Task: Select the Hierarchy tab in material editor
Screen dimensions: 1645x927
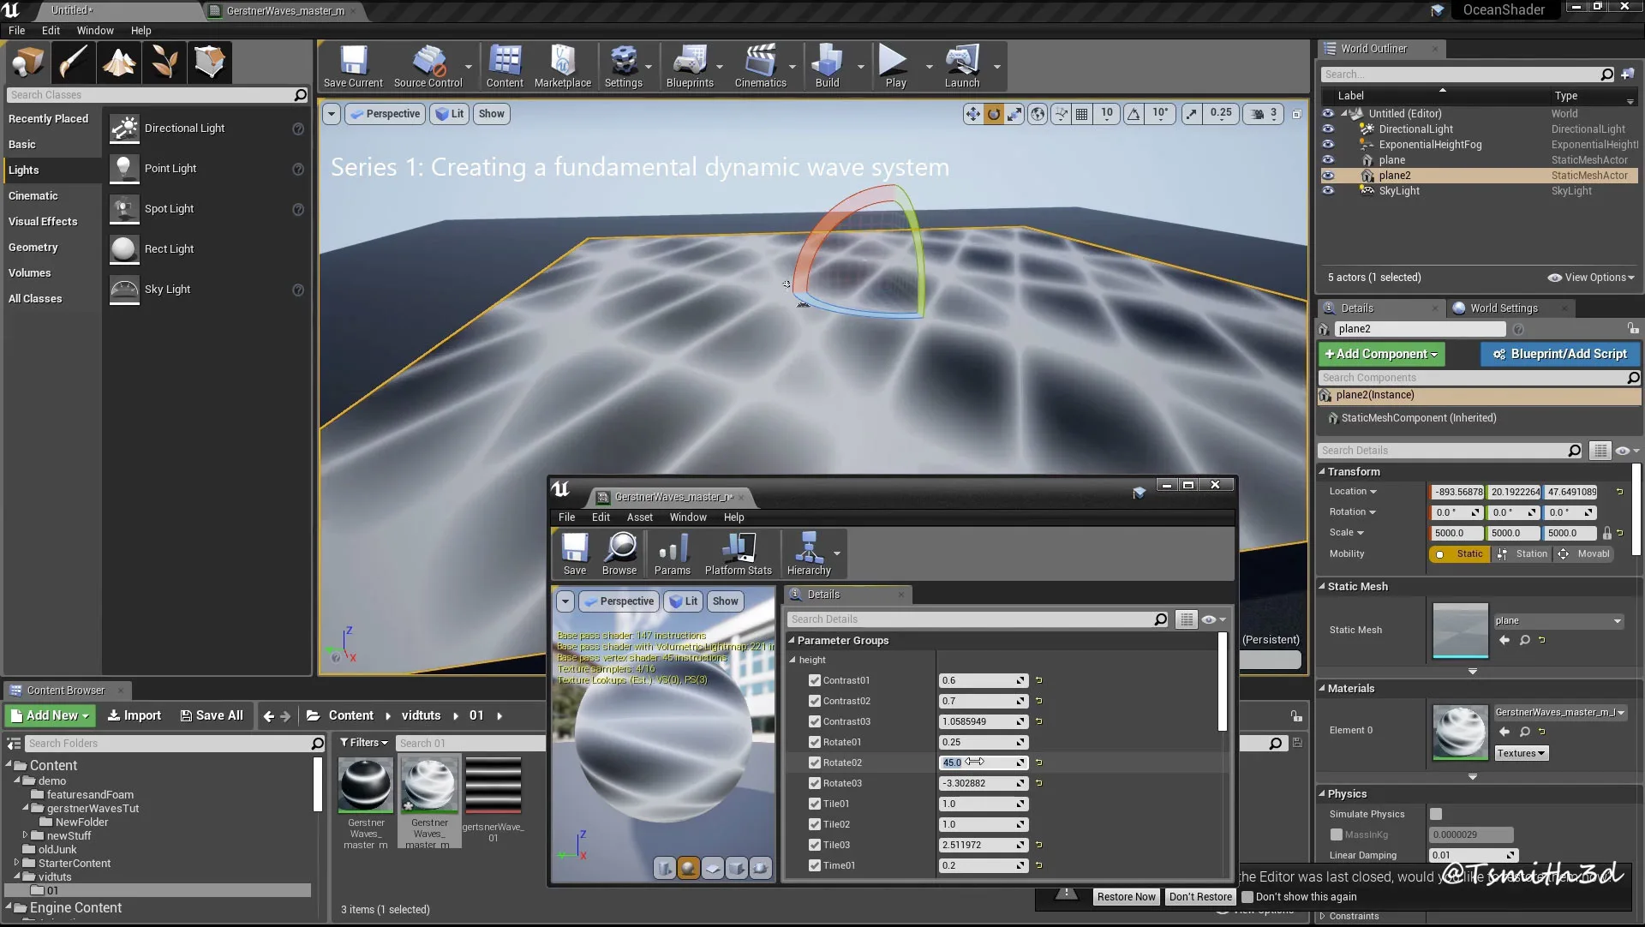Action: point(809,553)
